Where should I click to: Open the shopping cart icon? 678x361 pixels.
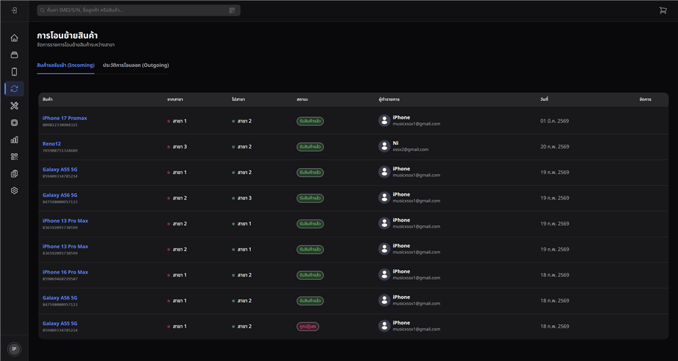(663, 10)
